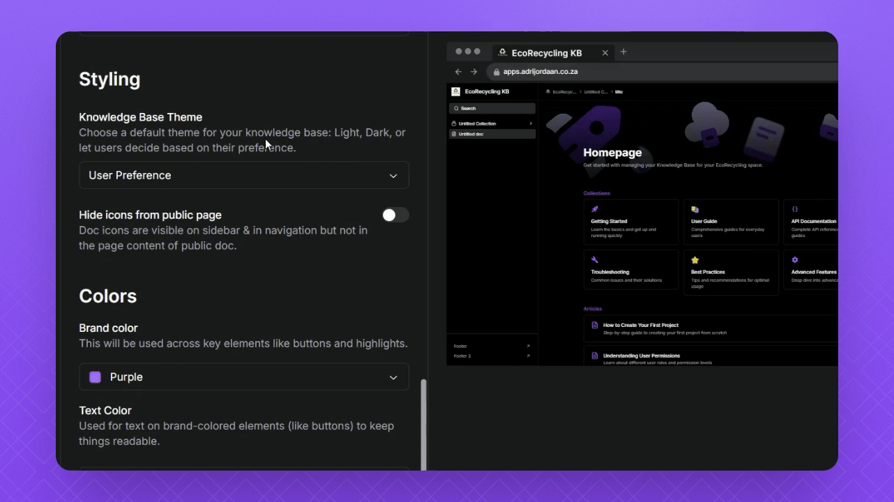Click the gear icon on Advanced Features
This screenshot has width=894, height=502.
(795, 260)
